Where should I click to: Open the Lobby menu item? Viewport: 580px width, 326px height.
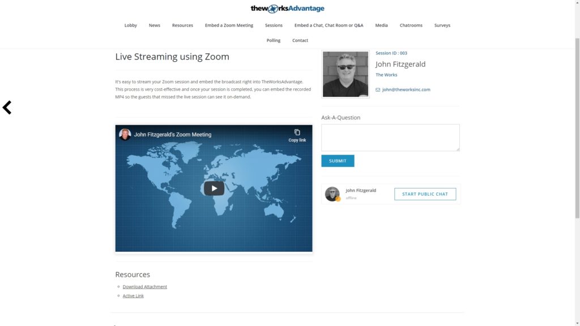coord(131,25)
